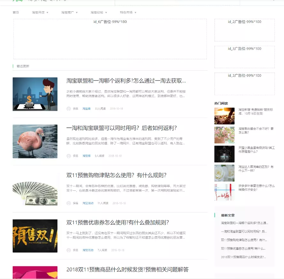Open 最新文章 link 双11预售购物津贴怎么使用
284x279 pixels.
[244, 240]
